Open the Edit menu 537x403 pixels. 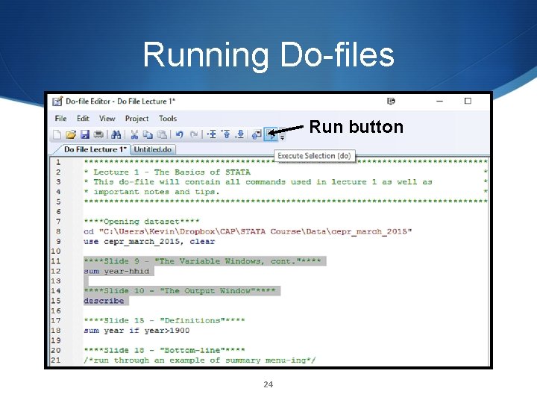[x=83, y=118]
